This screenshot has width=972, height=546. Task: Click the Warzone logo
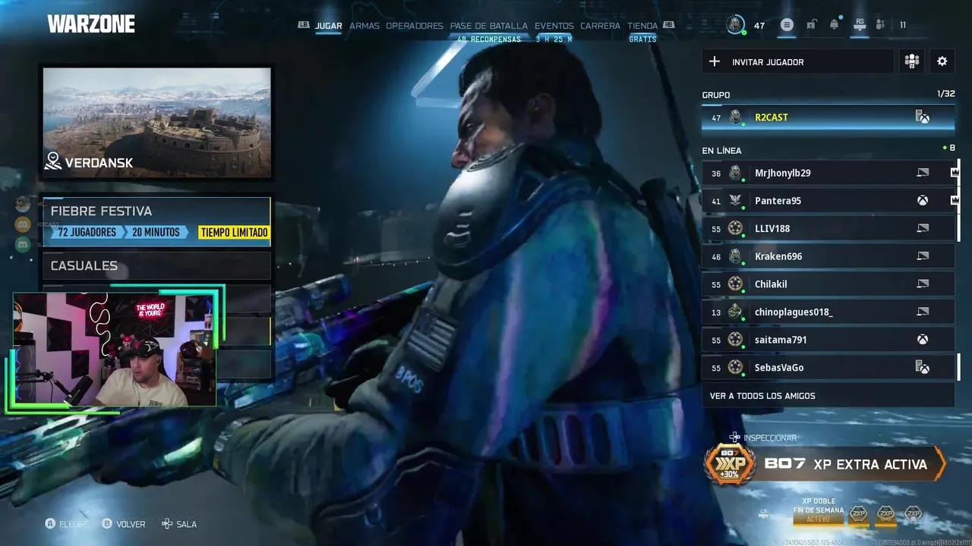pyautogui.click(x=91, y=24)
